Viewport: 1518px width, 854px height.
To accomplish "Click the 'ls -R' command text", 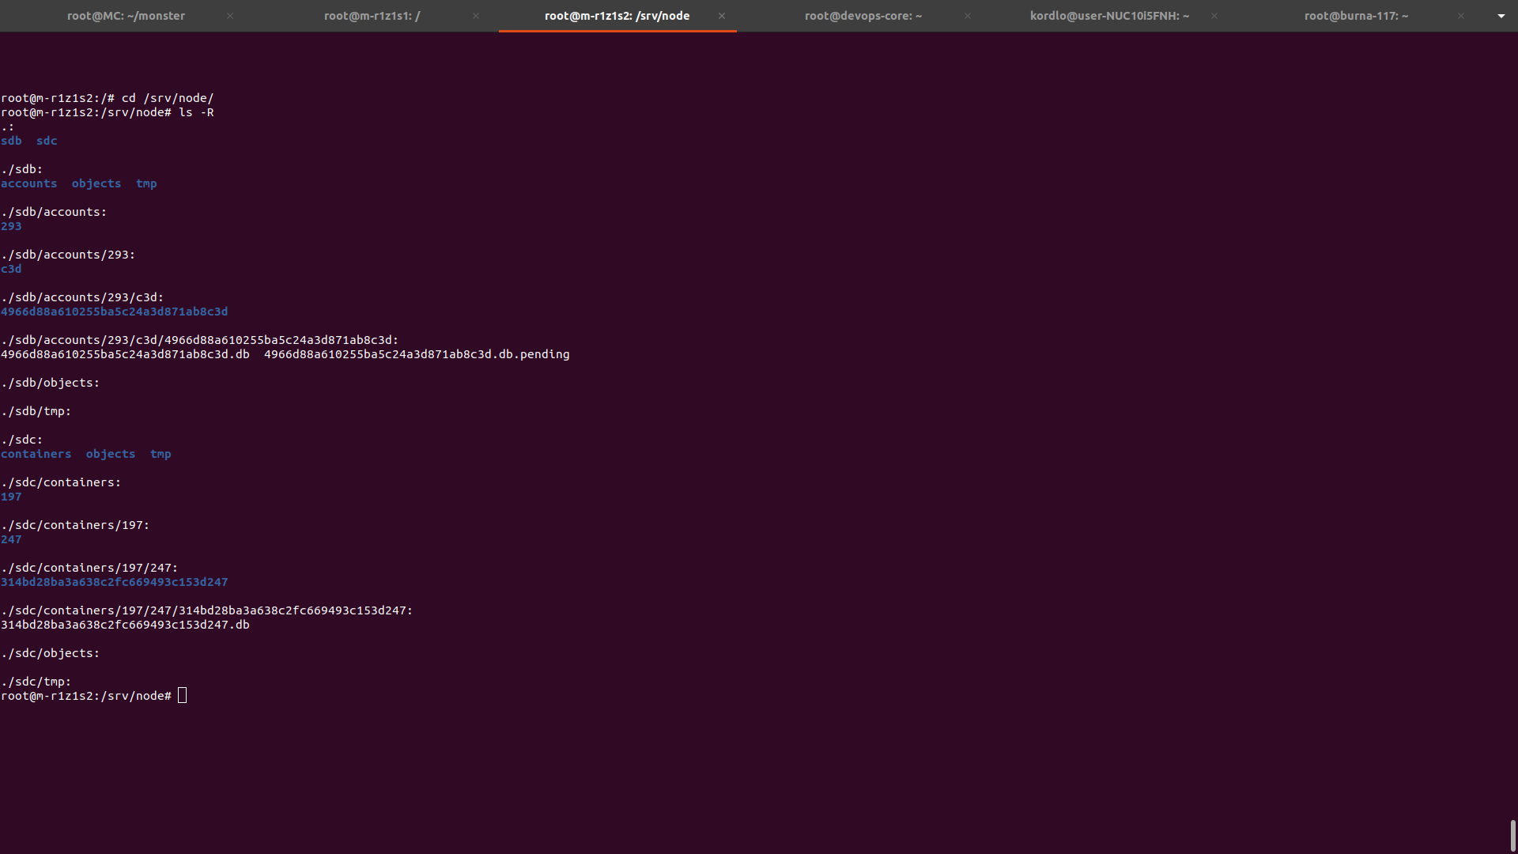I will (196, 112).
